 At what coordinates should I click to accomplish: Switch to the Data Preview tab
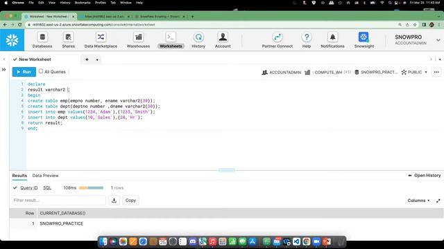tap(45, 175)
